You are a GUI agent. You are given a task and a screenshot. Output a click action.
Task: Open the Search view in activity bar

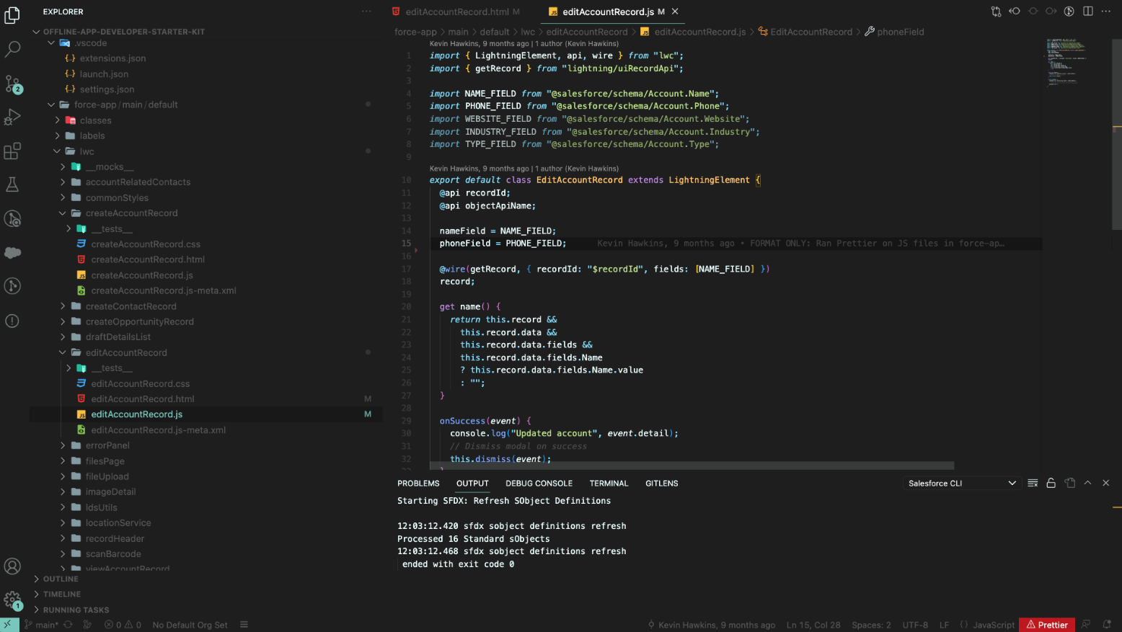(12, 49)
